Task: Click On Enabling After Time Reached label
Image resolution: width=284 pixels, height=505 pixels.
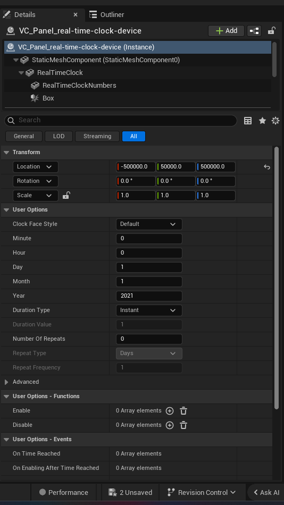Action: (x=56, y=468)
